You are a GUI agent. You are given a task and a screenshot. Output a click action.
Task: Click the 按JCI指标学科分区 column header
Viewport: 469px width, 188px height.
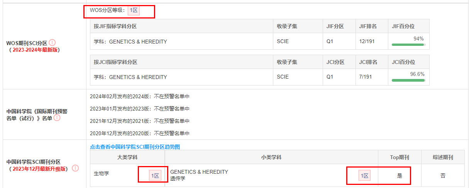[115, 62]
